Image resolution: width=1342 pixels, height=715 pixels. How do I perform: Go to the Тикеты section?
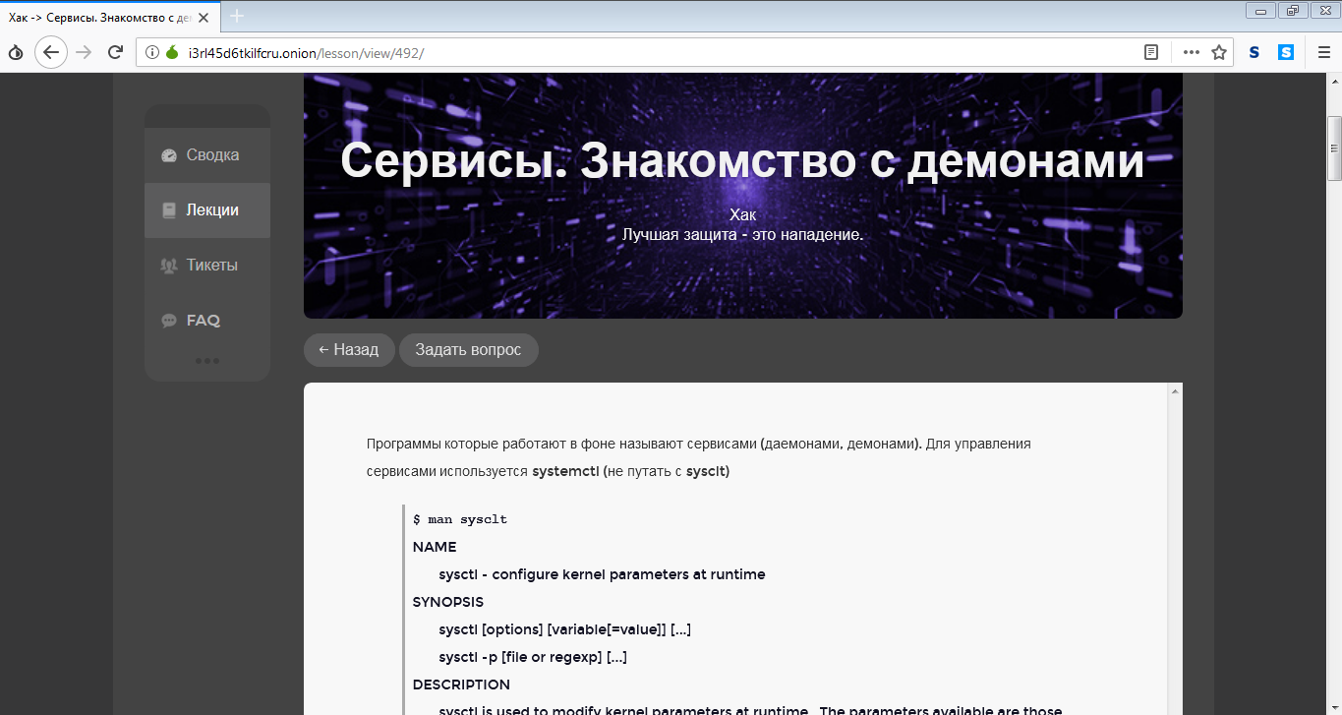[206, 266]
